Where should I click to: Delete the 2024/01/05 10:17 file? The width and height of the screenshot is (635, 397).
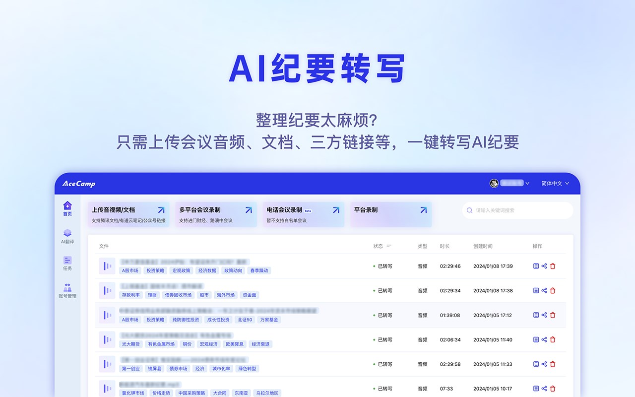(553, 389)
